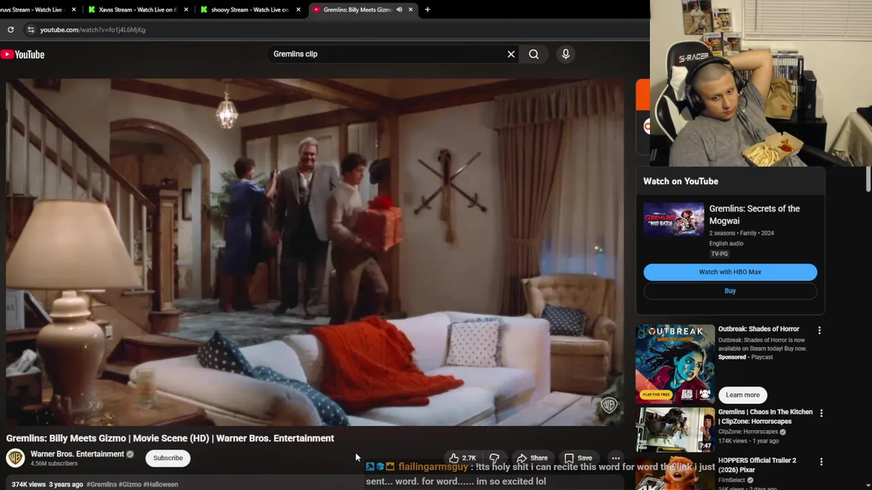Open options for Chaos In The Kitchen video
This screenshot has width=872, height=490.
[821, 413]
